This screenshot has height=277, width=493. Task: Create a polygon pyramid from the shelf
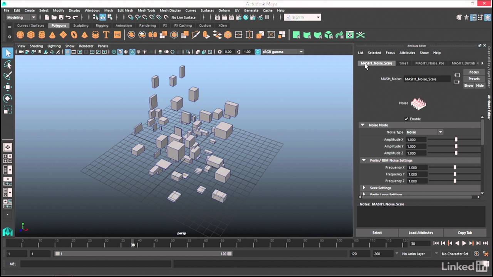85,35
